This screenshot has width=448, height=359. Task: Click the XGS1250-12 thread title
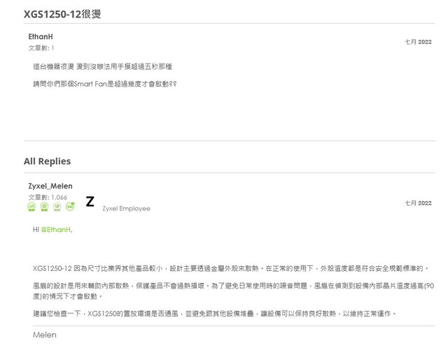pyautogui.click(x=62, y=14)
